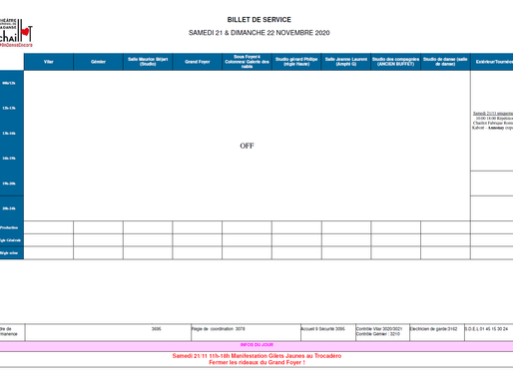Image resolution: width=513 pixels, height=385 pixels.
Task: Select the 'Gémier' column header
Action: 98,62
